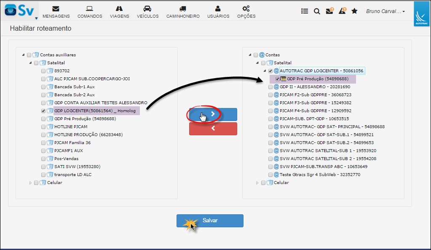Open the Bruno Carval user dropdown
431x250 pixels.
[385, 11]
